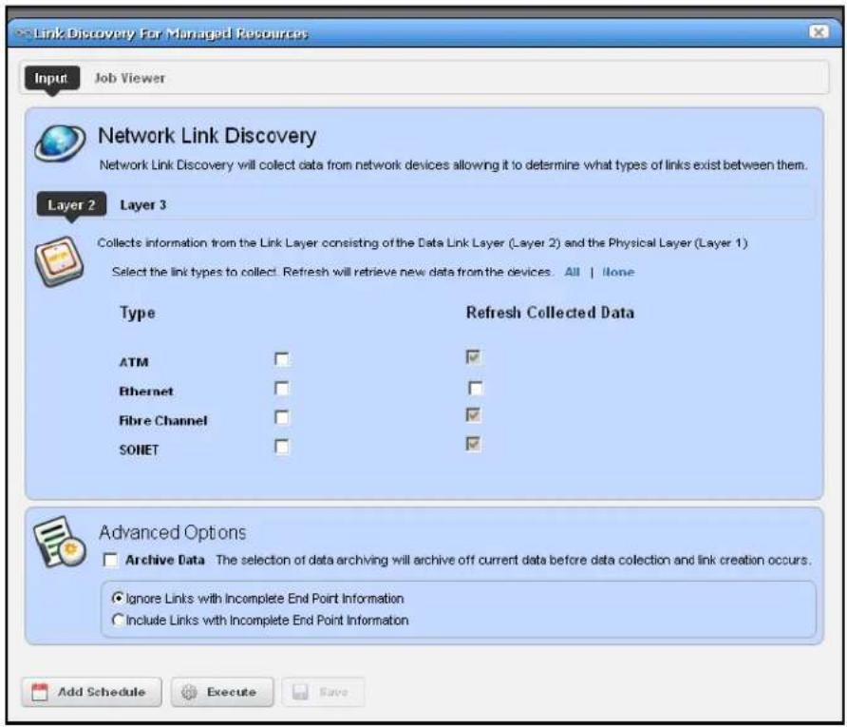Click the Network Link Discovery heading

[x=207, y=136]
